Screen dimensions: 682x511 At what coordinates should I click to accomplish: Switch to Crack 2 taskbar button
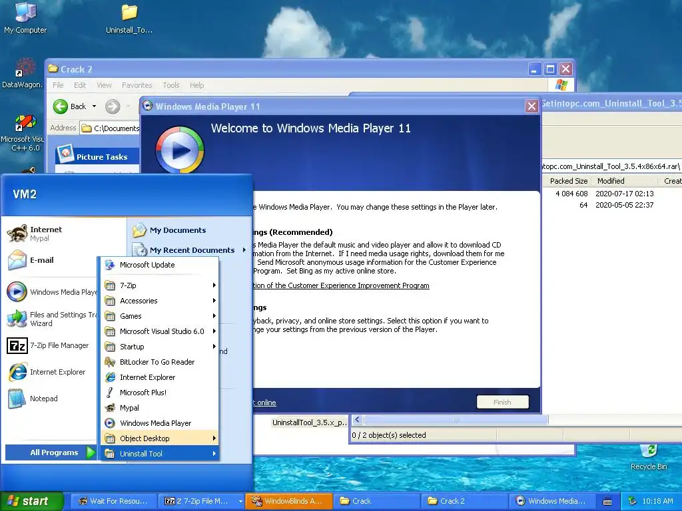tap(464, 501)
